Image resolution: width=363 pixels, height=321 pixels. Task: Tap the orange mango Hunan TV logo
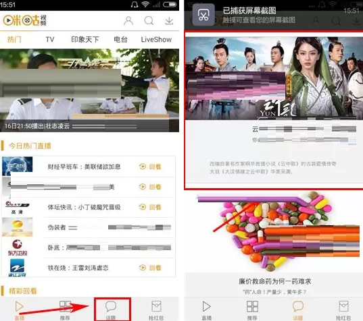tap(18, 227)
